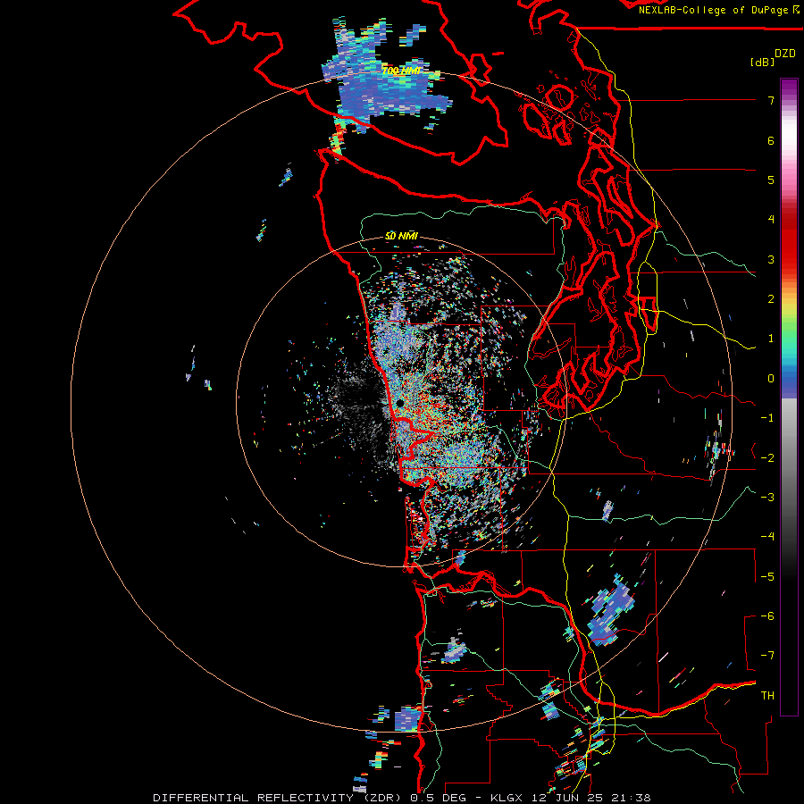Click the TH threshold label on legend

pos(767,696)
